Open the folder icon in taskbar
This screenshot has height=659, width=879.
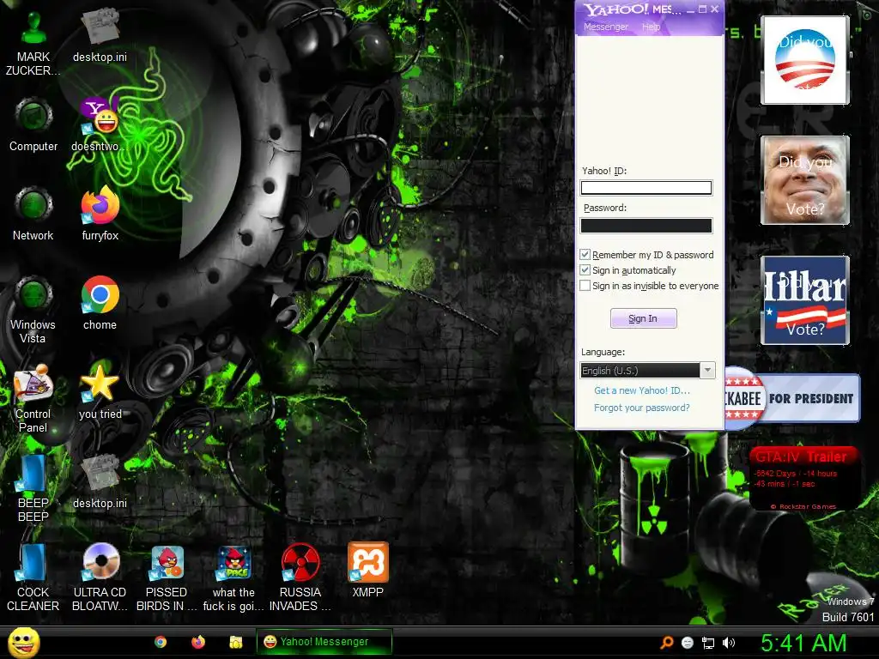pos(236,642)
